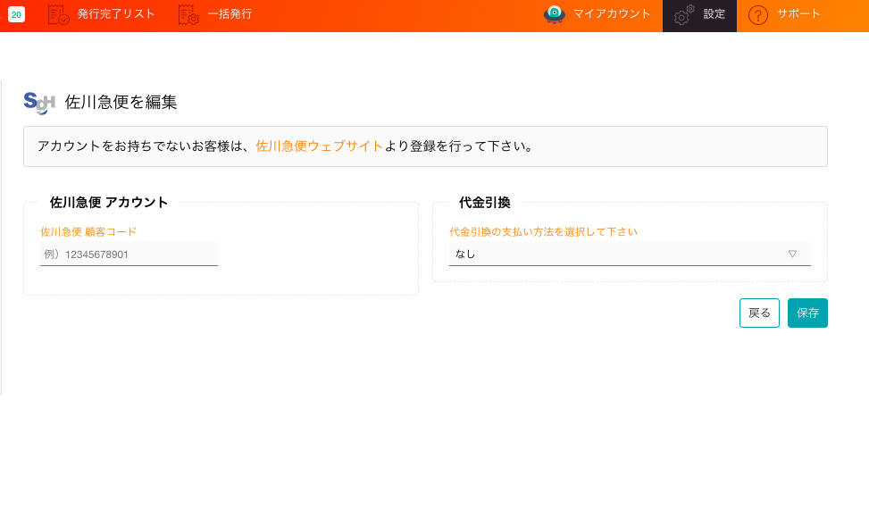This screenshot has height=509, width=869.
Task: Click the 代金引換 section title
Action: (x=484, y=203)
